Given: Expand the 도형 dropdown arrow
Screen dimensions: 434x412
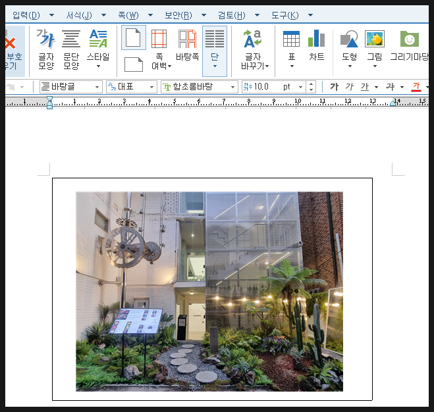Looking at the screenshot, I should [x=350, y=66].
